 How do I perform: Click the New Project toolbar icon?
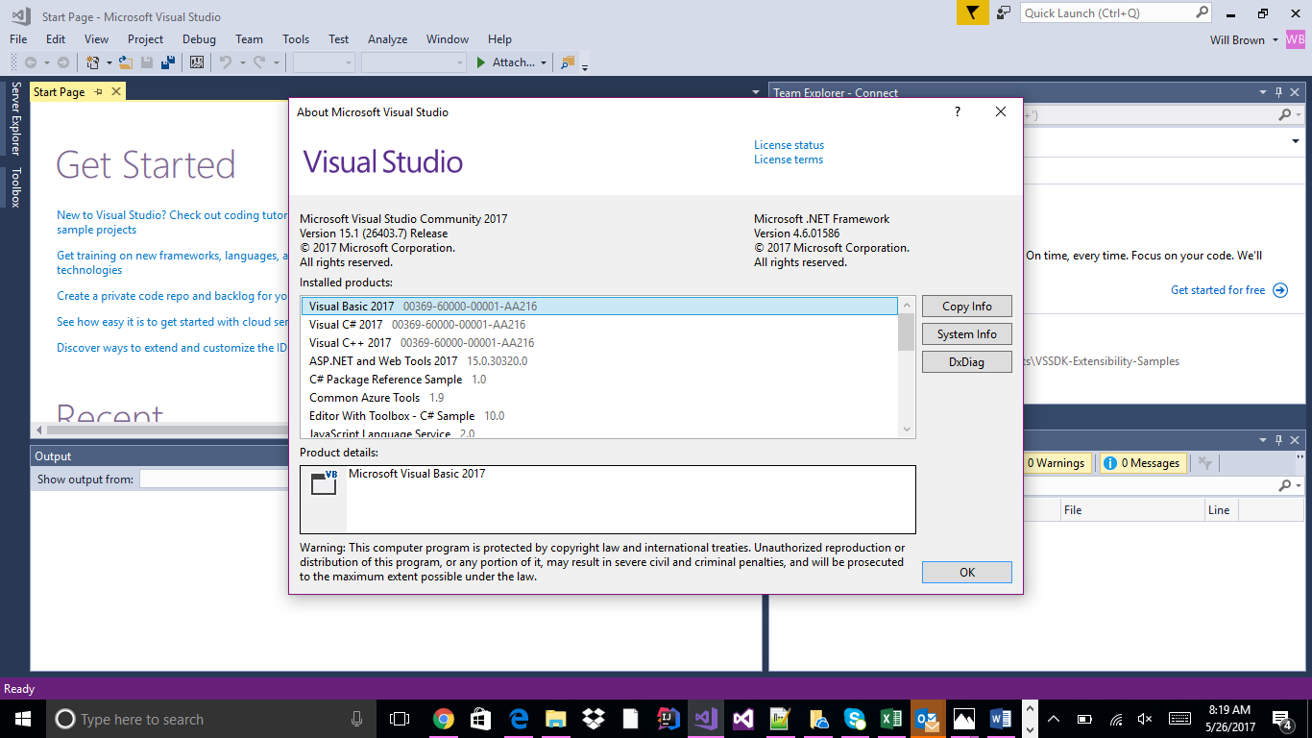click(x=93, y=62)
